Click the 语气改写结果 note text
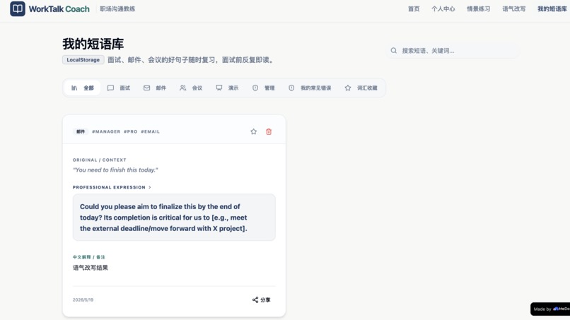 (91, 268)
